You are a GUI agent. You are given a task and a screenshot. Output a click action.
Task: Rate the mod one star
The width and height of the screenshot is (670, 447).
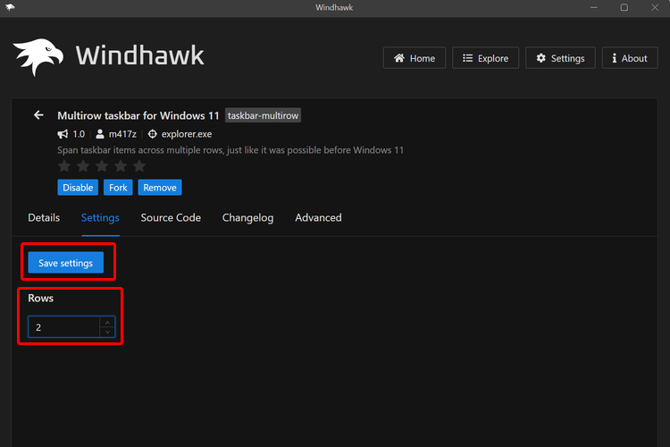[64, 166]
